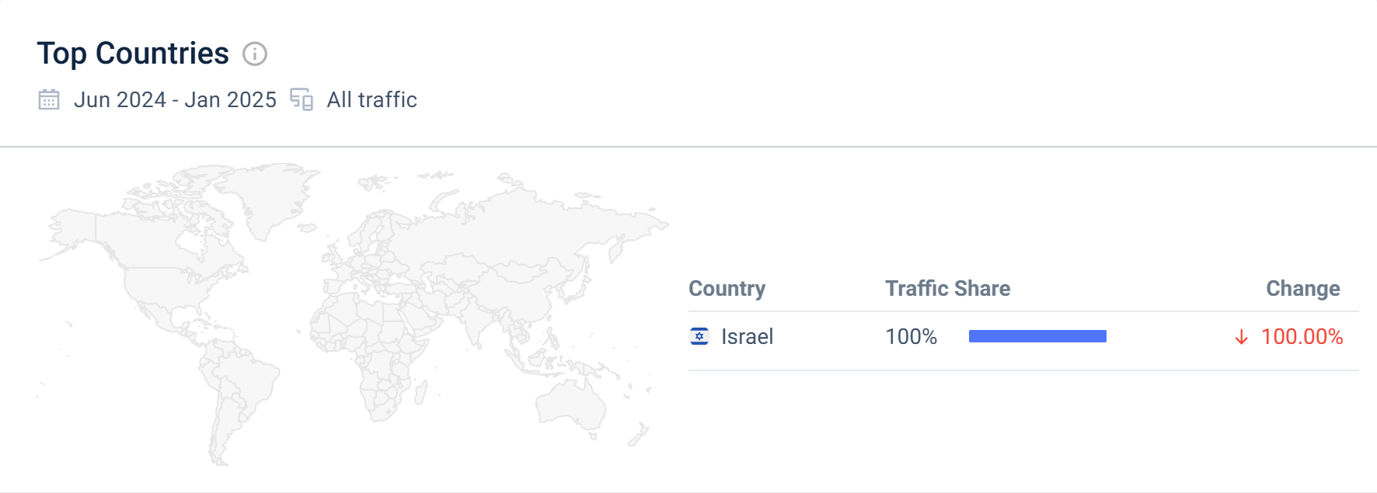Viewport: 1377px width, 493px height.
Task: Sort the table by Change column header
Action: [x=1302, y=288]
